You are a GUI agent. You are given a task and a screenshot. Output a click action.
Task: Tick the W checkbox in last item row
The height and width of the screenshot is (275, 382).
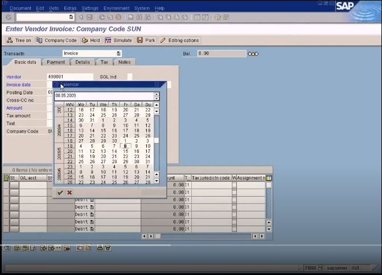234,229
